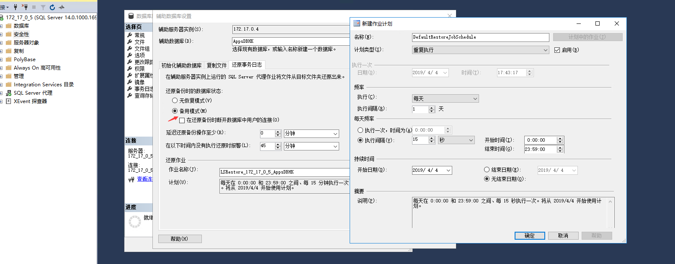The height and width of the screenshot is (264, 675).
Task: Select 执行一次，时间为 radio button
Action: [360, 130]
